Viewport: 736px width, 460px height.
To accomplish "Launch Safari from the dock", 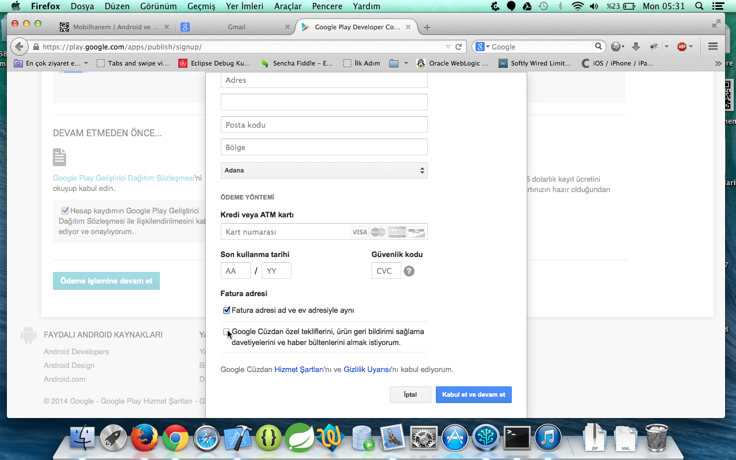I will point(206,439).
